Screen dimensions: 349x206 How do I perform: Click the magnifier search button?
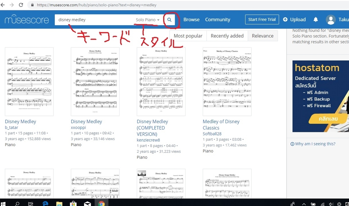[x=169, y=20]
